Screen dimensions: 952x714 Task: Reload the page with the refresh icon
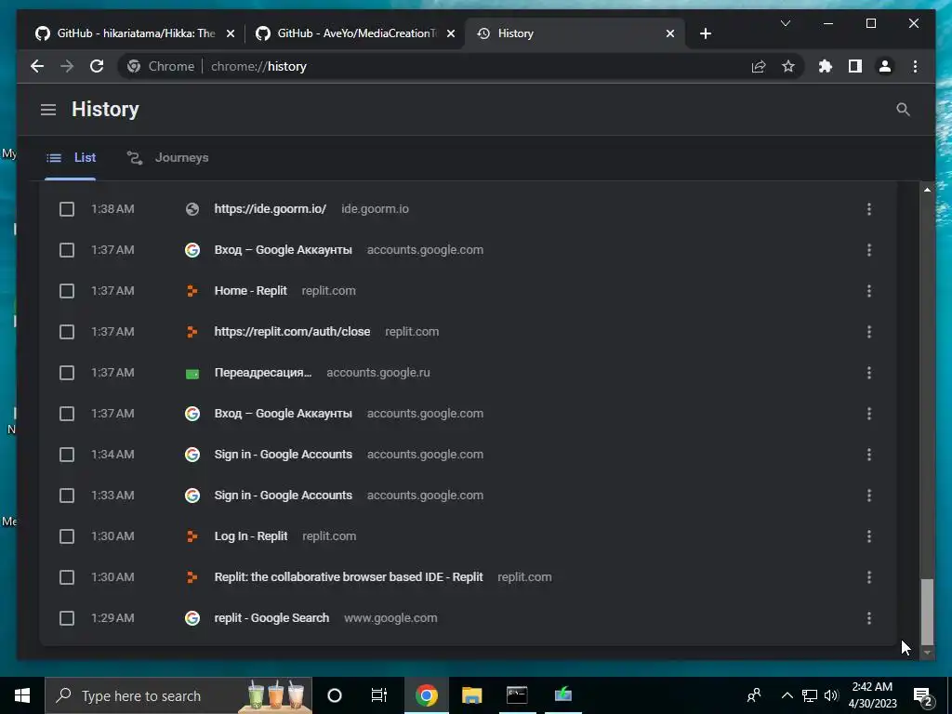97,66
